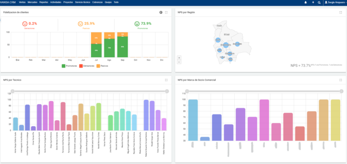Open the filter icon in Fidelizacion de clientes
The height and width of the screenshot is (164, 347).
[161, 12]
